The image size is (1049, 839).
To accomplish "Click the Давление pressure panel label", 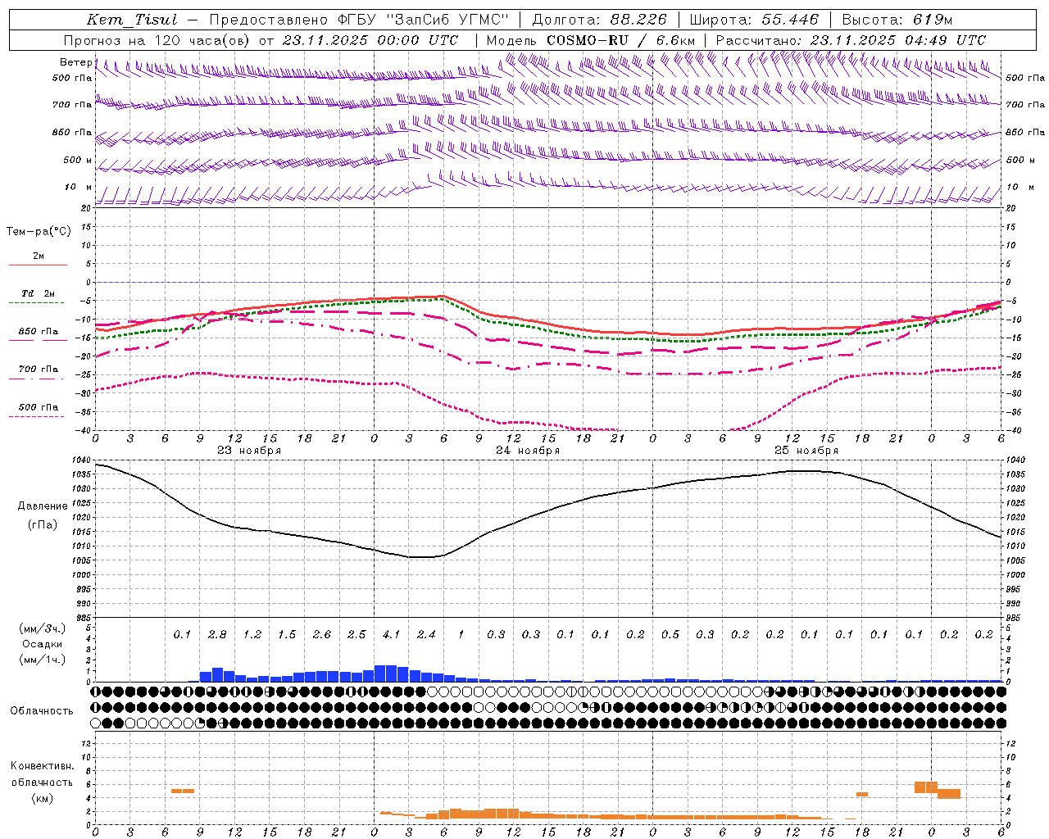I will [43, 506].
